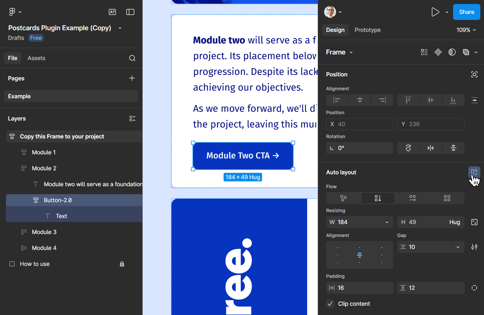
Task: Select horizontal wrap flow option
Action: click(x=413, y=198)
